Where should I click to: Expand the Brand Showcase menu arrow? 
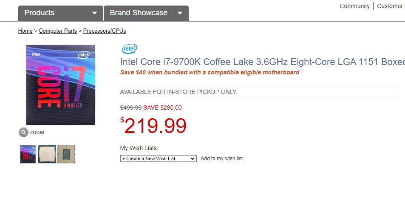[x=180, y=13]
